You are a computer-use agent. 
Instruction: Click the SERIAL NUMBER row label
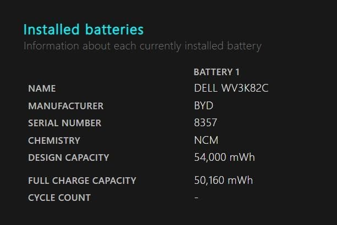point(64,123)
